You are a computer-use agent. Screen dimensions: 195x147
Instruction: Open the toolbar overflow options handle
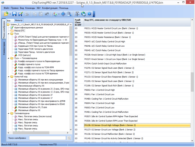click(94, 14)
